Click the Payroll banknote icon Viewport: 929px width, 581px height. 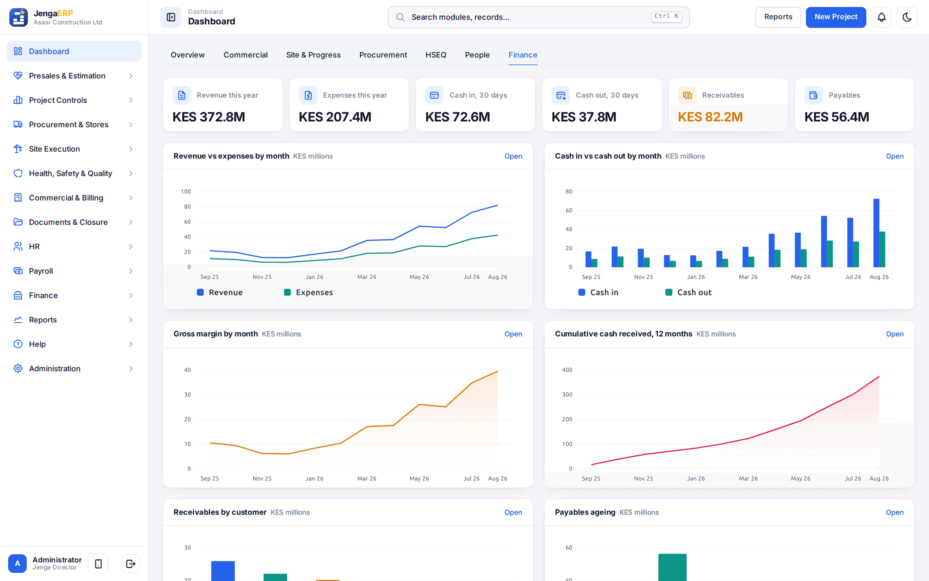18,271
